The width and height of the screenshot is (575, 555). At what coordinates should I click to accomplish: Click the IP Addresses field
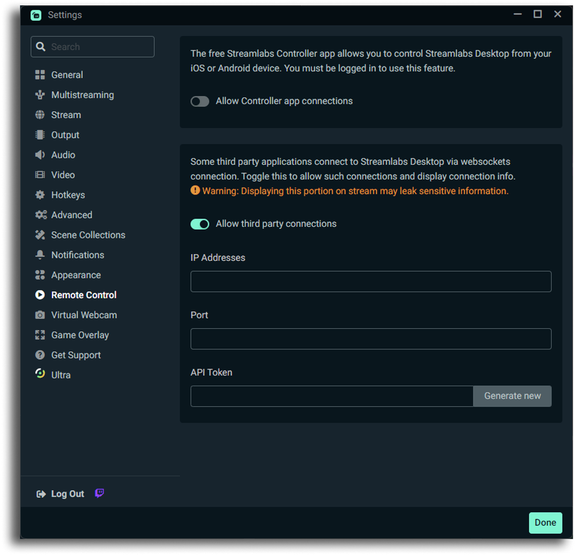tap(371, 282)
